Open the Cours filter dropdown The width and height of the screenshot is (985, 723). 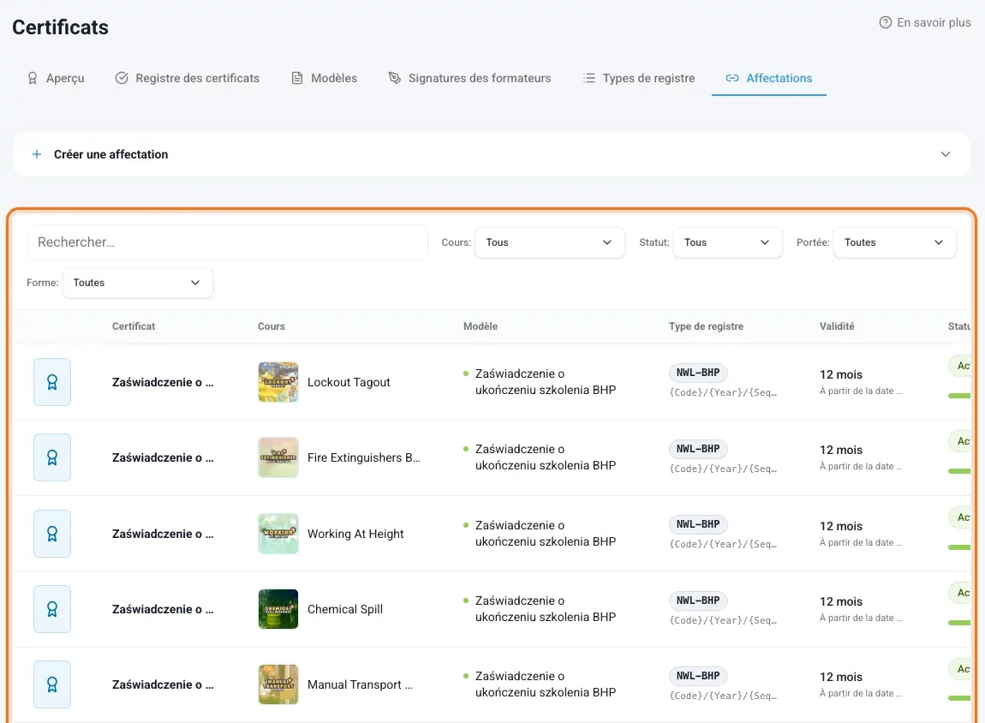pos(550,242)
